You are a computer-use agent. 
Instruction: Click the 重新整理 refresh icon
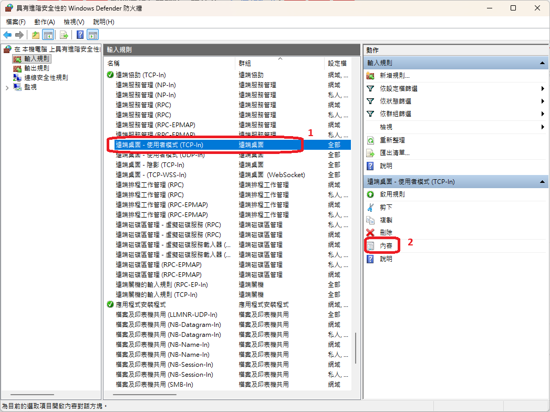[370, 140]
